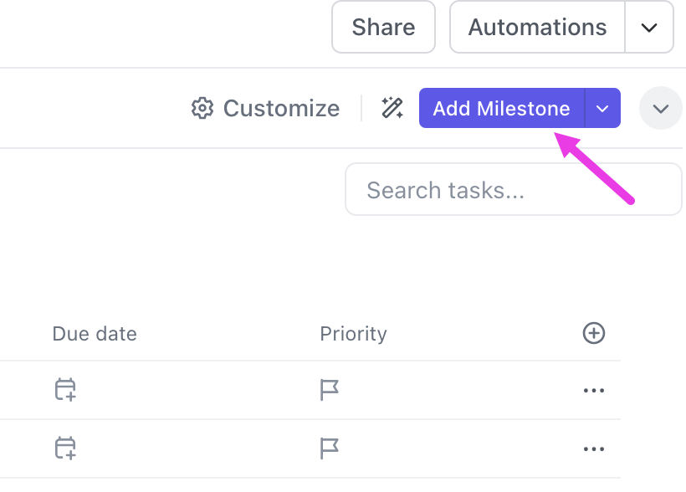This screenshot has width=686, height=492.
Task: Set priority flag on second task row
Action: point(330,448)
